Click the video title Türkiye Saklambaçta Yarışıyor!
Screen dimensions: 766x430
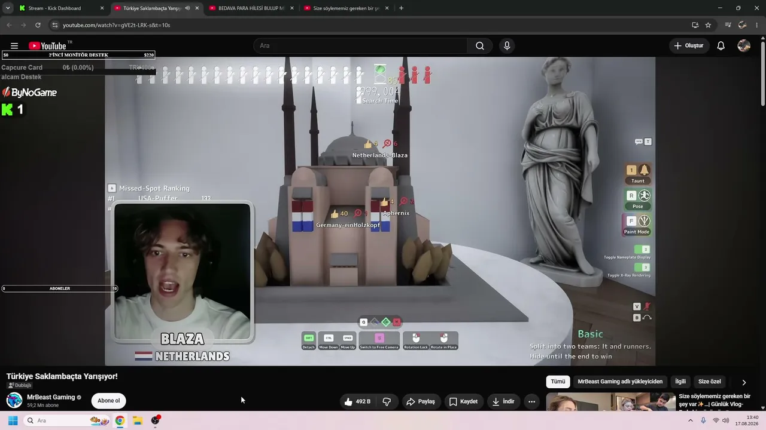click(x=62, y=376)
